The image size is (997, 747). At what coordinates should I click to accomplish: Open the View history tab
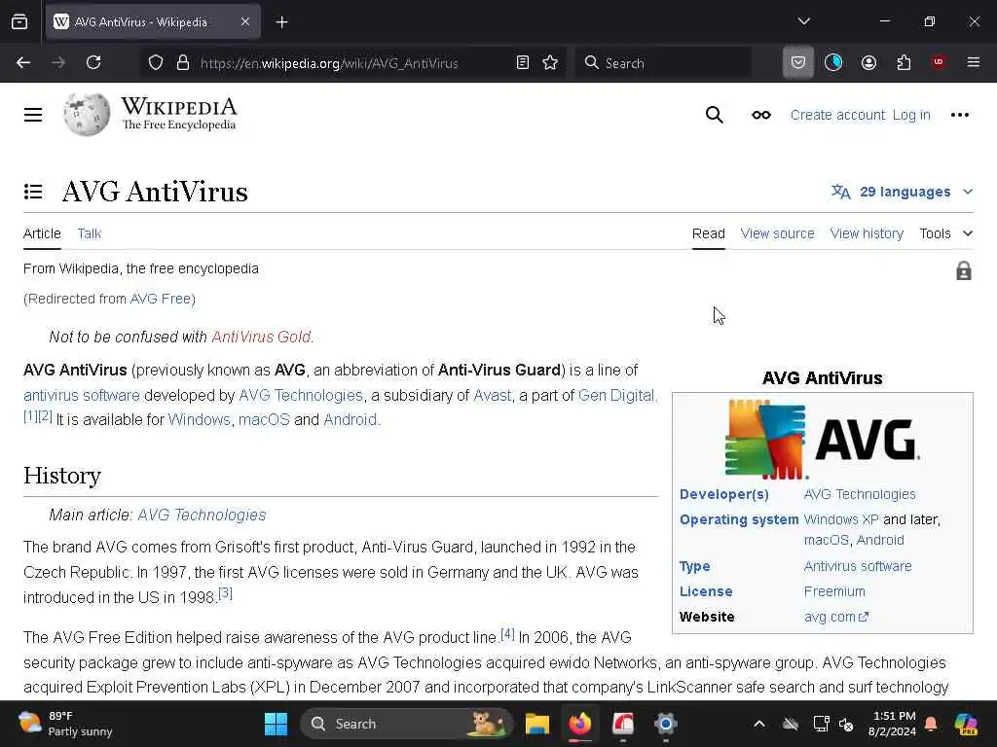(x=867, y=233)
